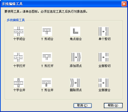Select the 十字合并 merged cross icon
This screenshot has height=112, width=128.
click(19, 83)
